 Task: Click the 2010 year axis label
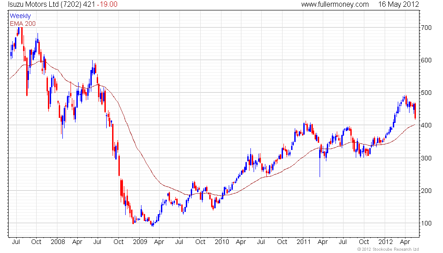222,242
